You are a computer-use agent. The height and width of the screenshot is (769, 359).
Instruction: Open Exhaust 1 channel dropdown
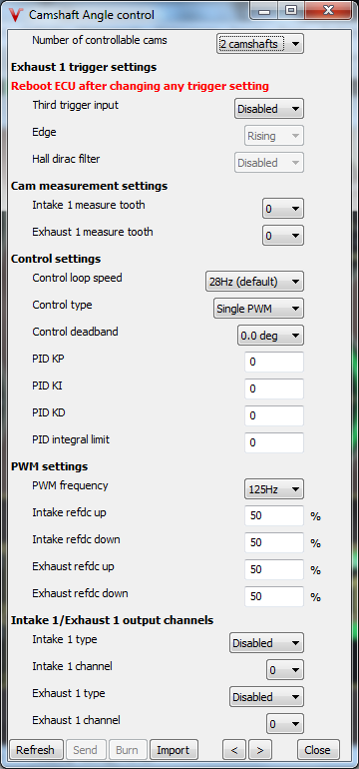pyautogui.click(x=285, y=724)
